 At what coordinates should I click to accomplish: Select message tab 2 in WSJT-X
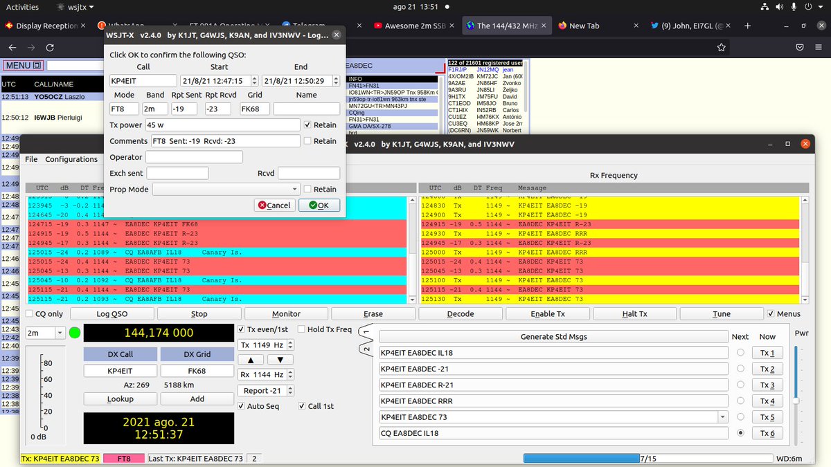pos(366,348)
